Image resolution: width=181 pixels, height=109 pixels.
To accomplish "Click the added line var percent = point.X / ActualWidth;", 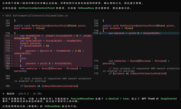I will tap(135, 33).
